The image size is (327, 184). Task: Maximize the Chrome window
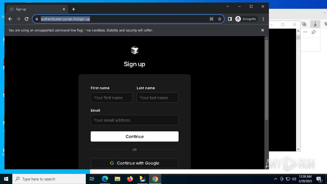[x=251, y=6]
